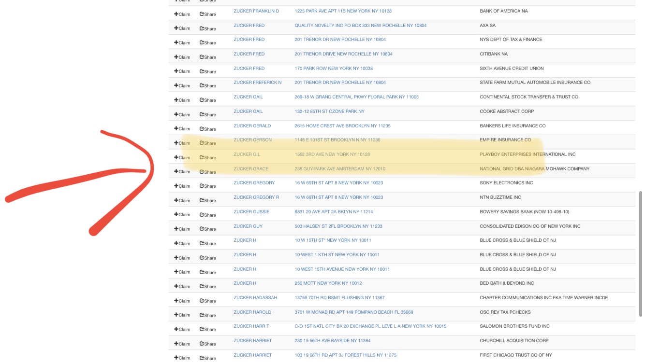Screen dimensions: 645x362
Task: Share the ZUCKER HAROLD record
Action: click(x=208, y=315)
